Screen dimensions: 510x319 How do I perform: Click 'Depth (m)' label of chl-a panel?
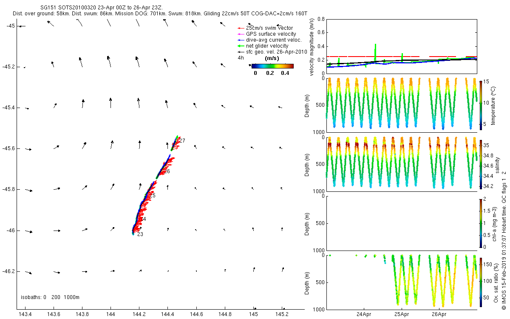tap(307, 223)
